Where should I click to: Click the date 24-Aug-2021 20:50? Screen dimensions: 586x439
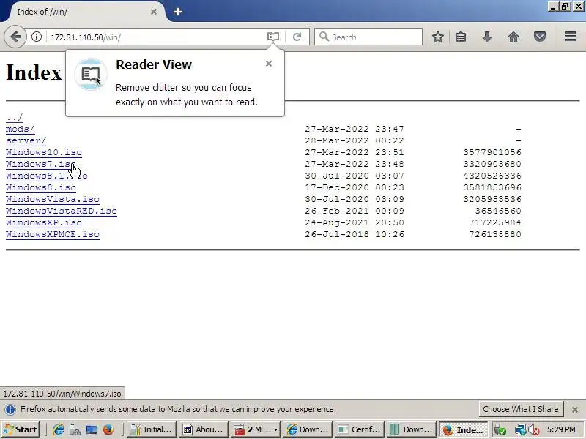pyautogui.click(x=355, y=222)
